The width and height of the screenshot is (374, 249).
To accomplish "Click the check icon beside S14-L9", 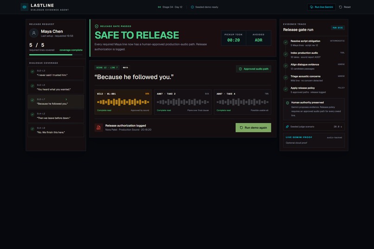I will tap(32, 128).
